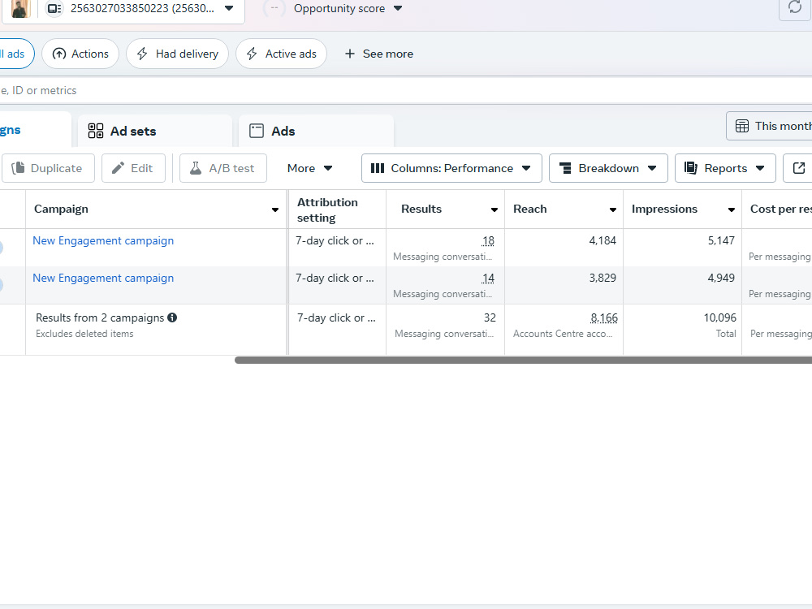Click the info icon next to Results from 2 campaigns

coord(172,317)
